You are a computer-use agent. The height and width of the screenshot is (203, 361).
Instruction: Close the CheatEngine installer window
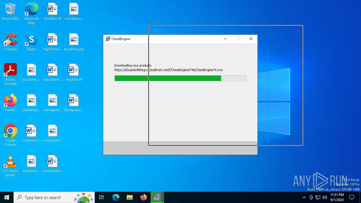pos(251,39)
